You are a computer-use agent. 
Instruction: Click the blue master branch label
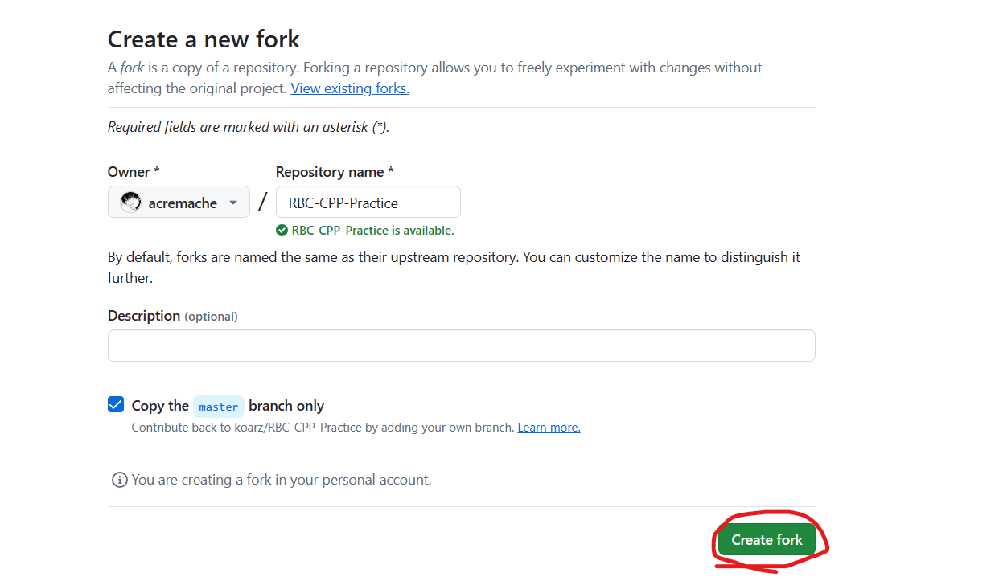click(219, 407)
